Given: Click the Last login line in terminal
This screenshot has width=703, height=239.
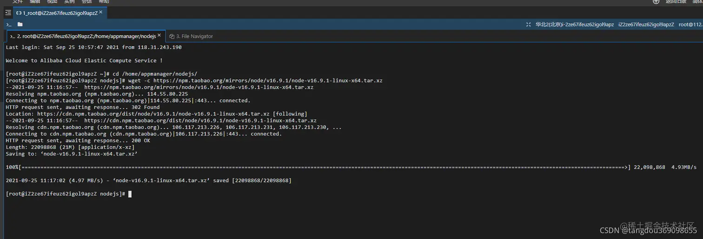Looking at the screenshot, I should [x=93, y=47].
